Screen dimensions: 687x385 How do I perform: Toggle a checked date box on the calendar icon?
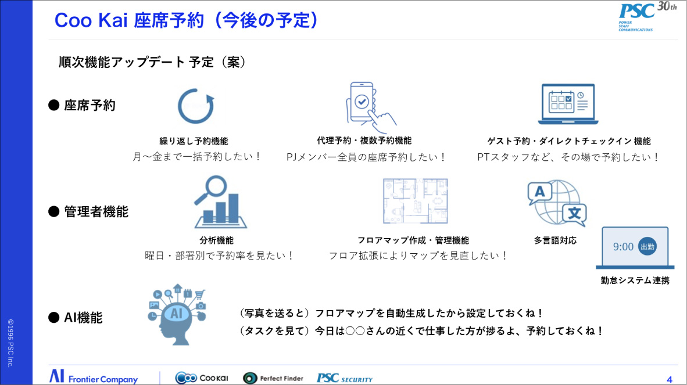pyautogui.click(x=568, y=99)
